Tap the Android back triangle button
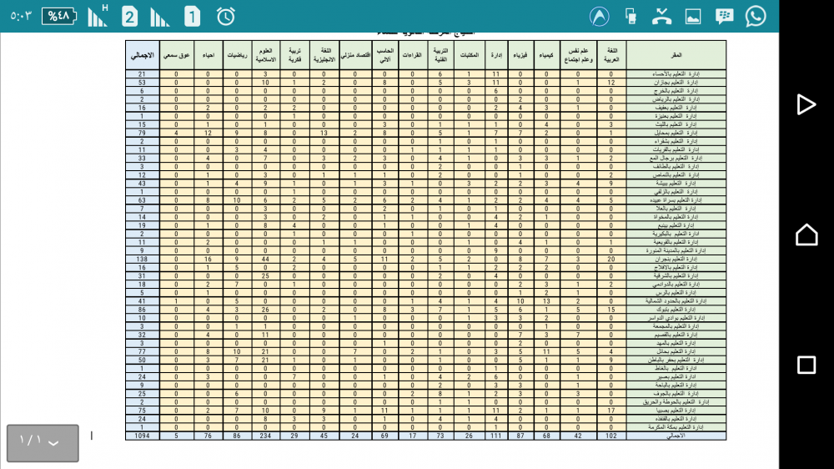The width and height of the screenshot is (834, 469). tap(806, 104)
